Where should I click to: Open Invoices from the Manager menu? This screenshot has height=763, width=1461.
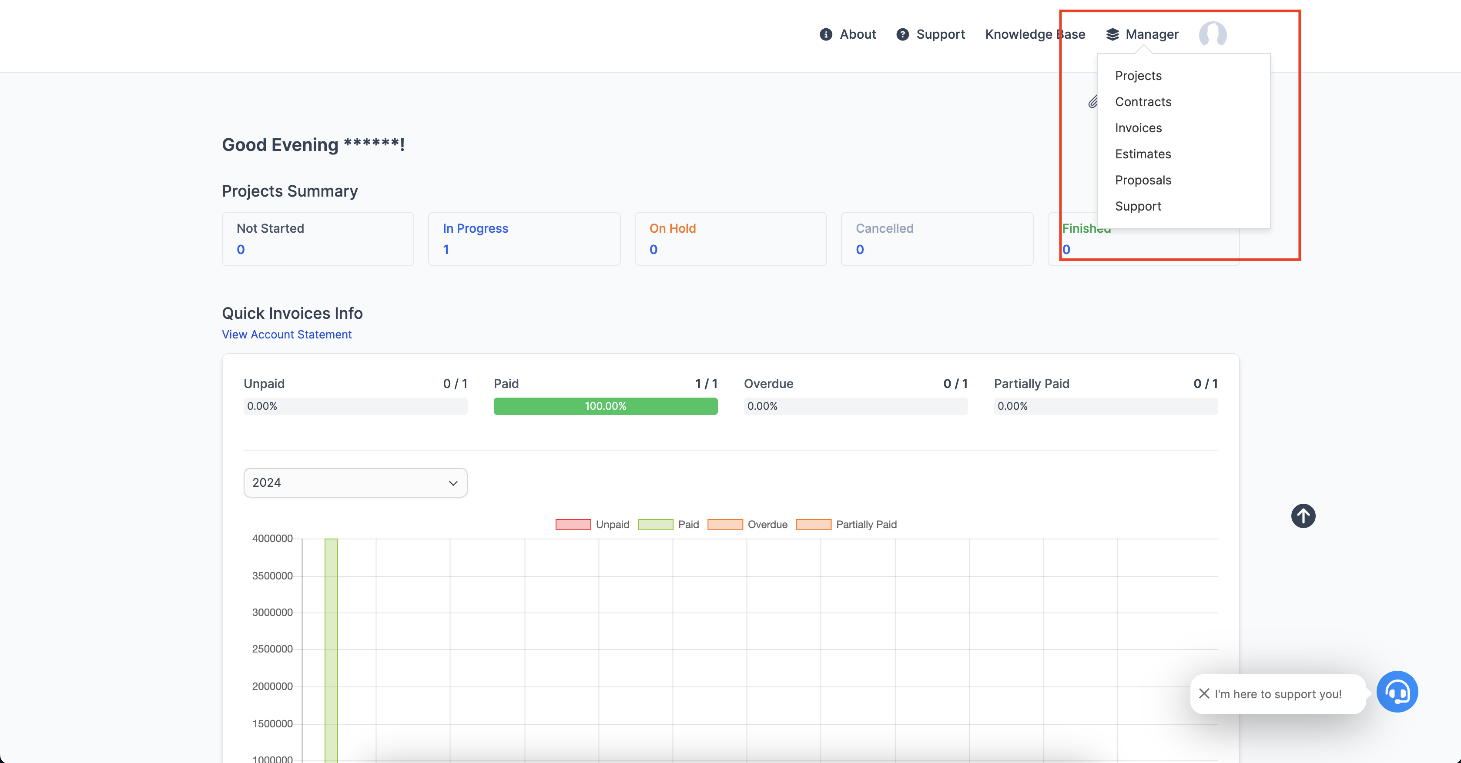point(1138,127)
